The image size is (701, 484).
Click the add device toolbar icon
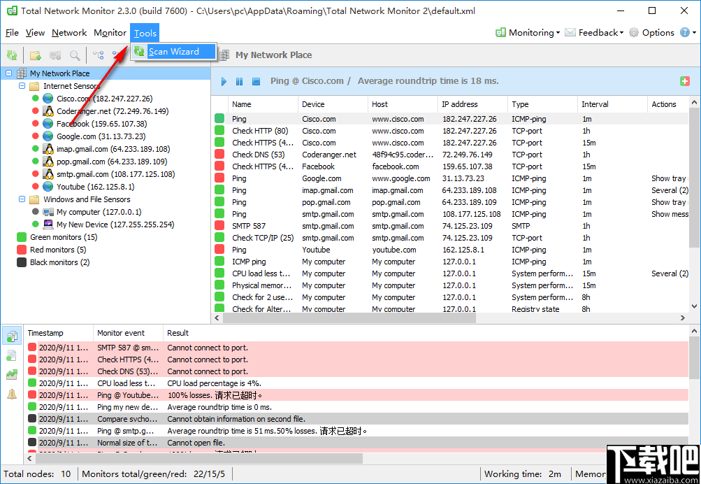click(x=55, y=55)
